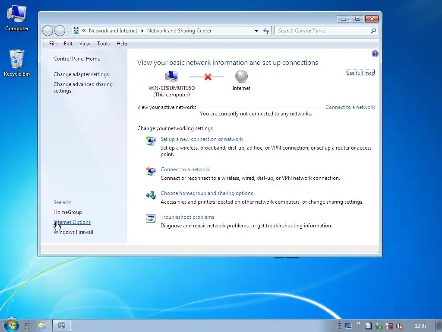Go to Control Panel Home
Image resolution: width=442 pixels, height=332 pixels.
[77, 59]
